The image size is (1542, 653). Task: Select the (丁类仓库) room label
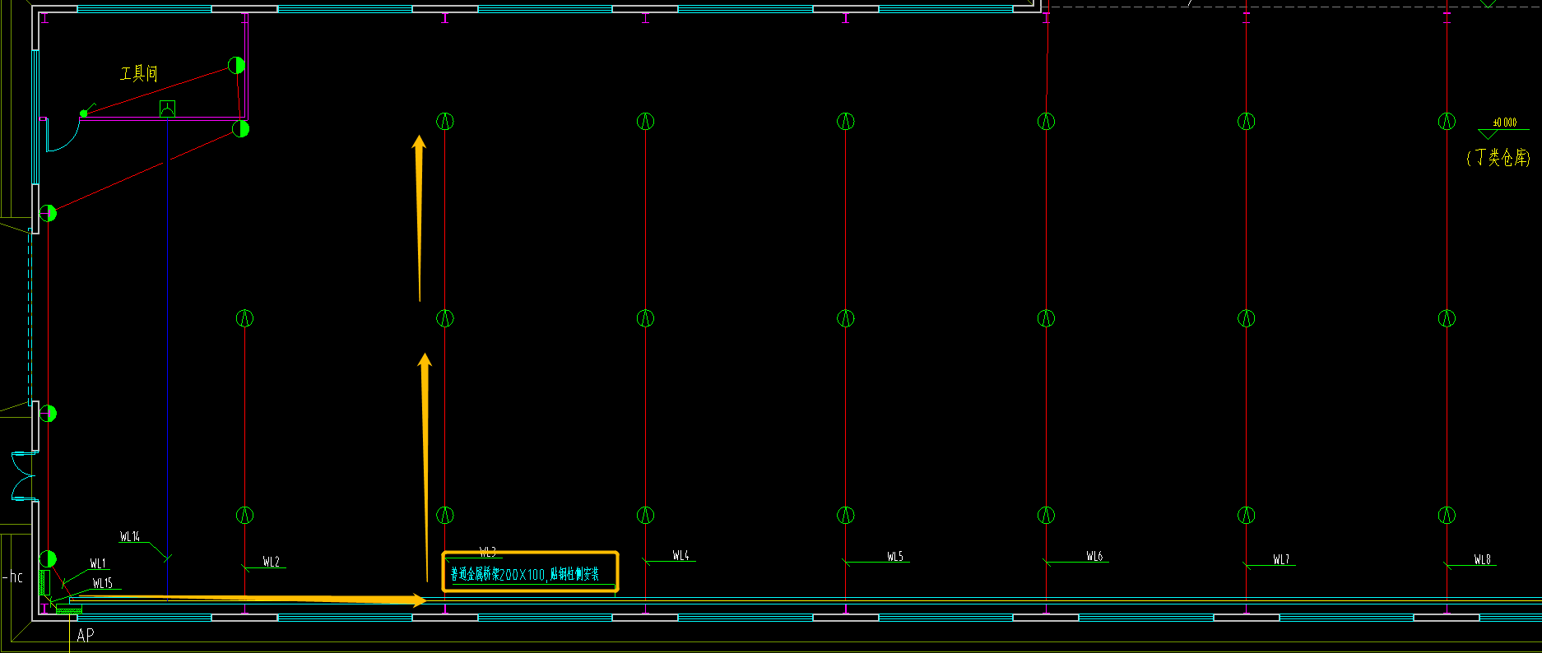point(1498,157)
